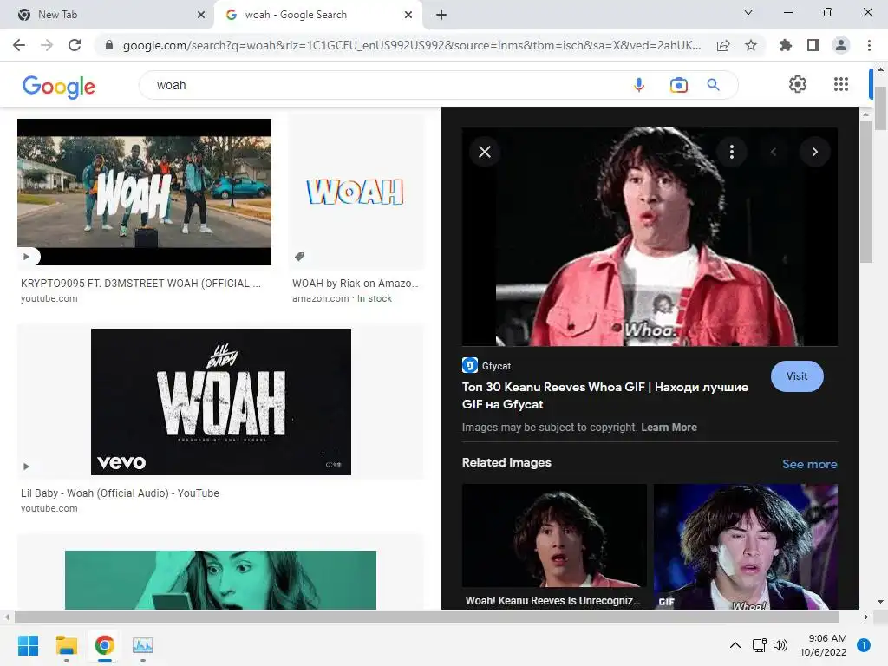Bookmark this page with star icon
The width and height of the screenshot is (888, 666).
(x=751, y=45)
